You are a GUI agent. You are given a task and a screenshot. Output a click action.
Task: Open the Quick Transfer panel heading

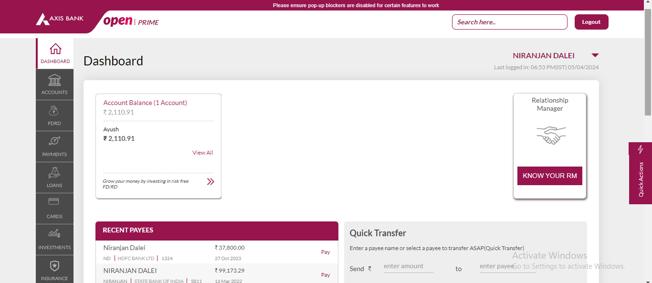tap(378, 233)
